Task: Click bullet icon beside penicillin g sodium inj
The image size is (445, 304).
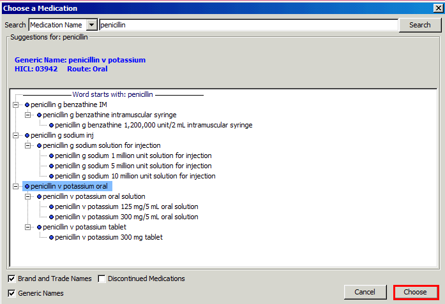Action: 27,135
